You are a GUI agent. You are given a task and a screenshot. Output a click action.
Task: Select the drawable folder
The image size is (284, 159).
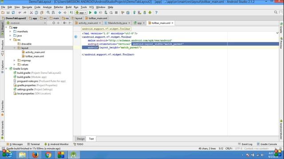coord(26,44)
